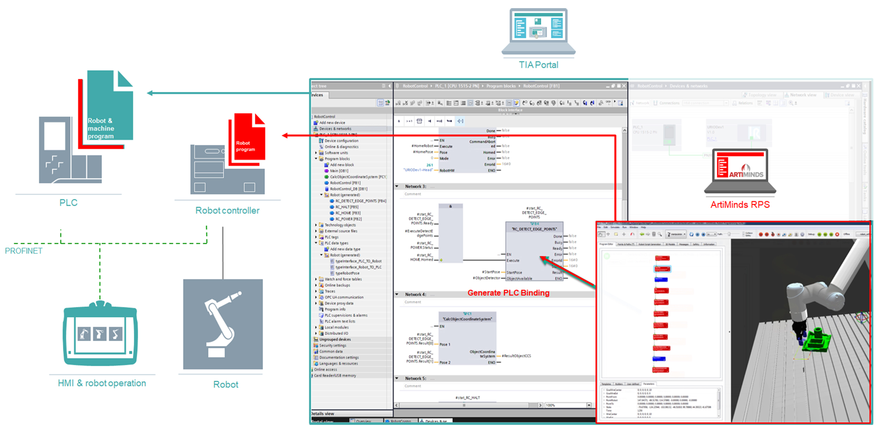Open the Details view panel

click(351, 414)
